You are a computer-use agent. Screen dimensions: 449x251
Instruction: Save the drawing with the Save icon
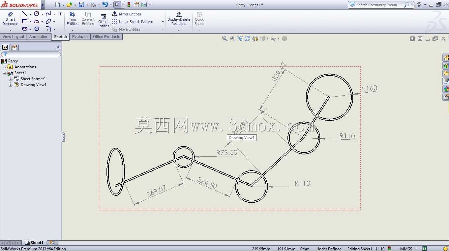pos(81,5)
